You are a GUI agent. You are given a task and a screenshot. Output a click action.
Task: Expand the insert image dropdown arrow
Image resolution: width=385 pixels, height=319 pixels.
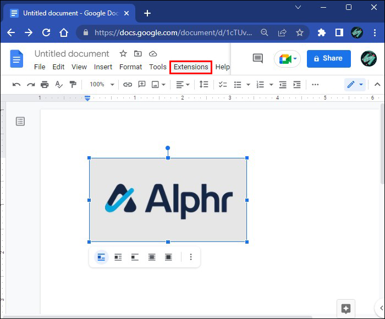coord(163,85)
